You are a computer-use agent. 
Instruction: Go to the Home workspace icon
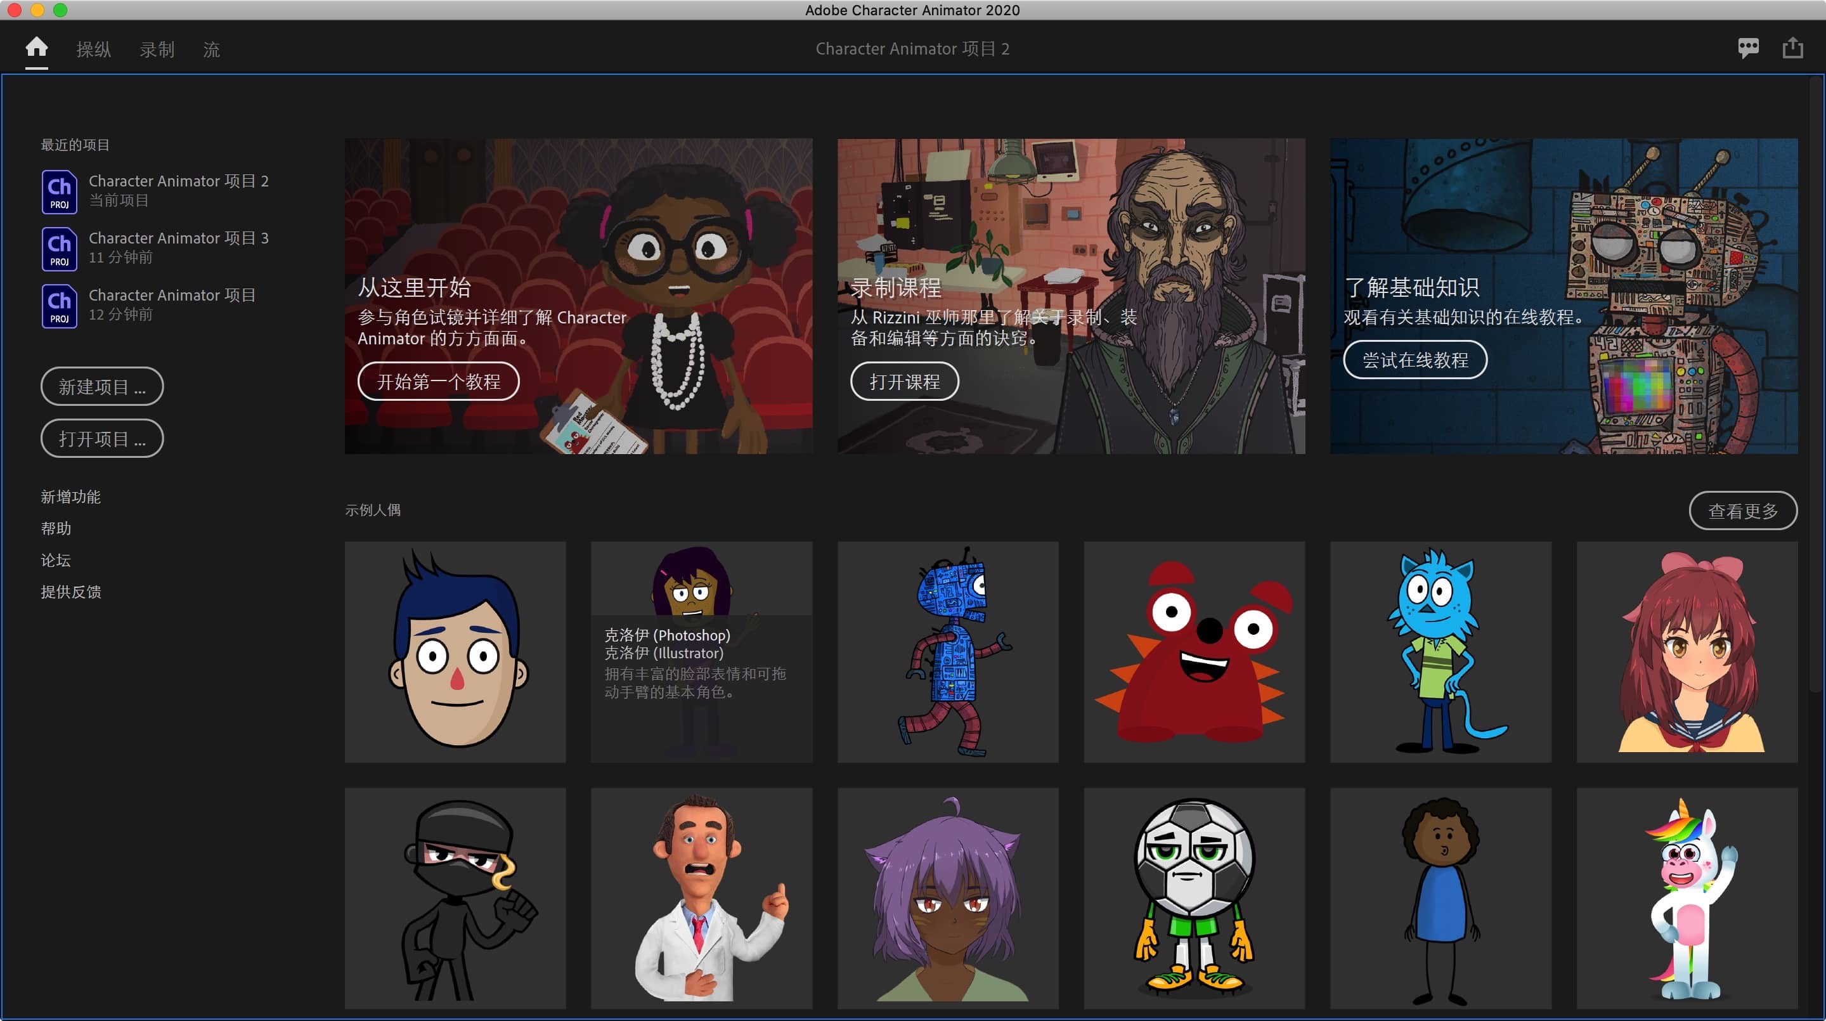click(36, 48)
